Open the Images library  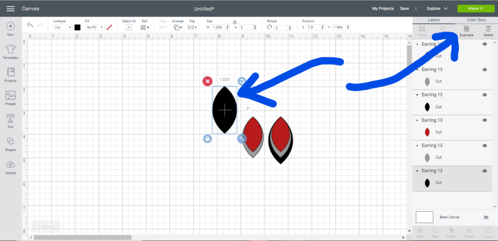click(x=11, y=98)
